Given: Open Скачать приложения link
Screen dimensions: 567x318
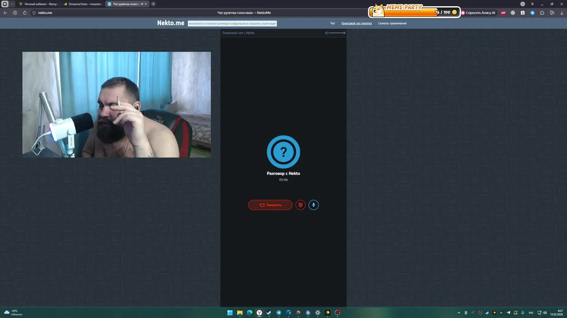Looking at the screenshot, I should pos(392,23).
